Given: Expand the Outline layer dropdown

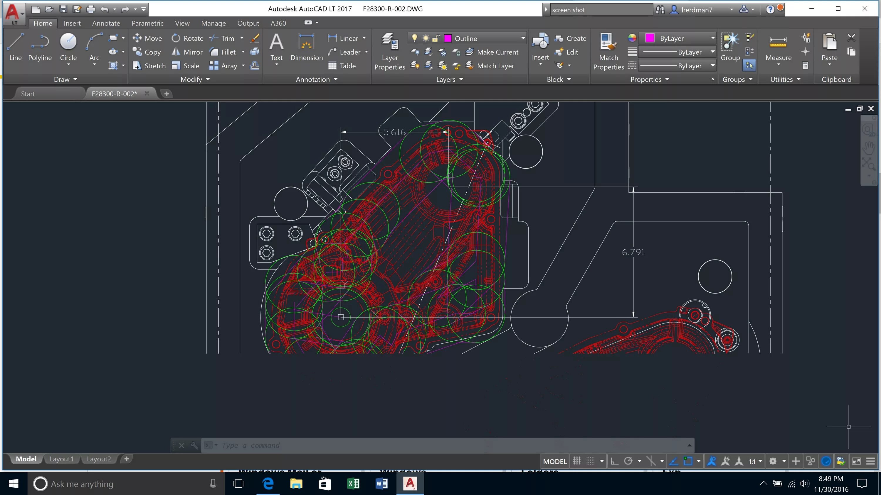Looking at the screenshot, I should click(x=523, y=38).
